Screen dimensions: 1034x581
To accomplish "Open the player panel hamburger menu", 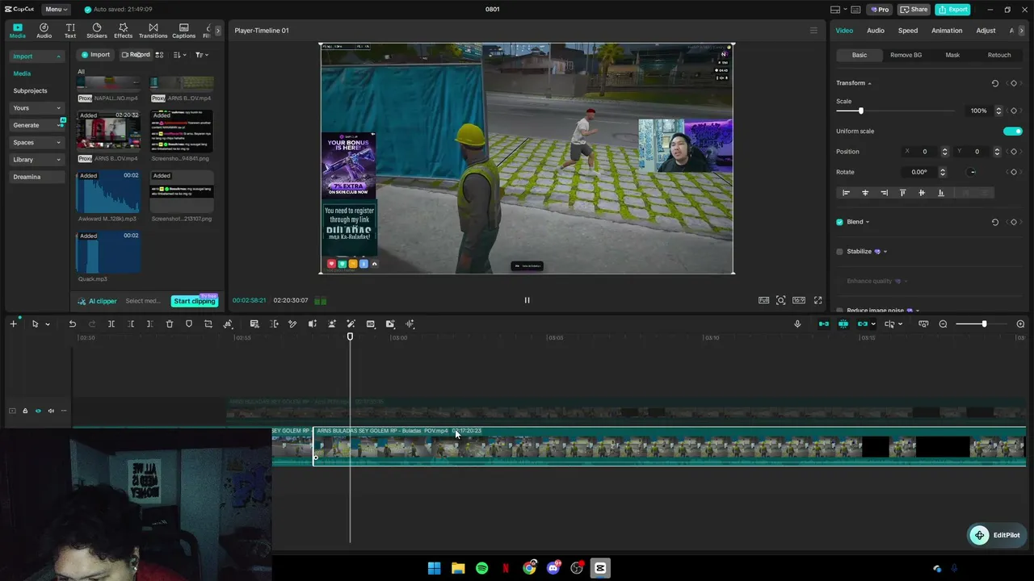I will pyautogui.click(x=813, y=31).
